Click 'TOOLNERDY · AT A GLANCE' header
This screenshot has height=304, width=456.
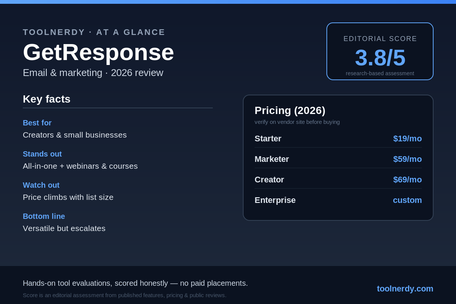point(94,32)
